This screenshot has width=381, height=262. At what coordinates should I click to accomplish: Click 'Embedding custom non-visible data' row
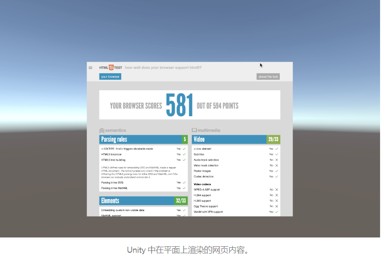(x=143, y=210)
